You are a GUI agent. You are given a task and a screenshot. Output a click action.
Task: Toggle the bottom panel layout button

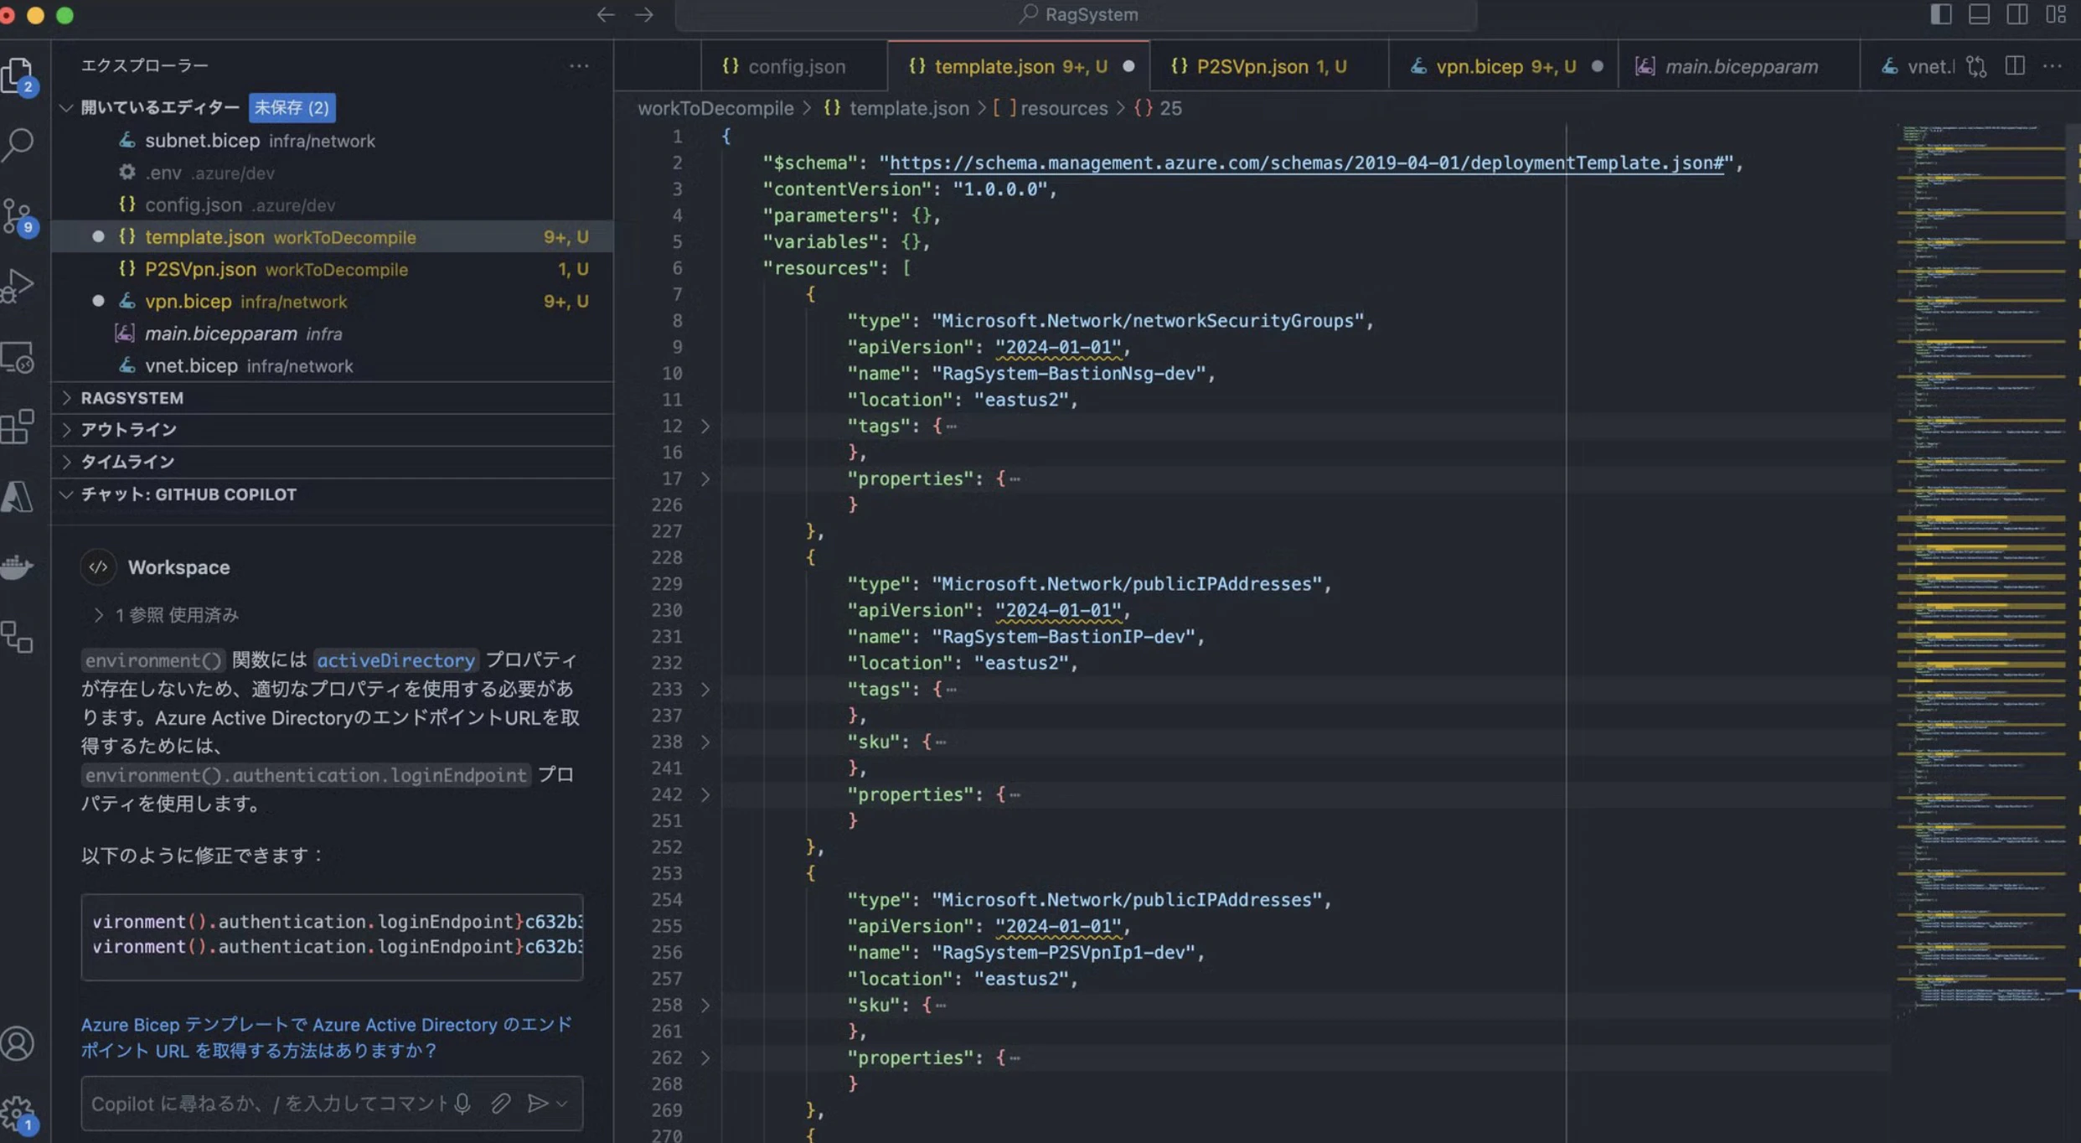pyautogui.click(x=1979, y=14)
